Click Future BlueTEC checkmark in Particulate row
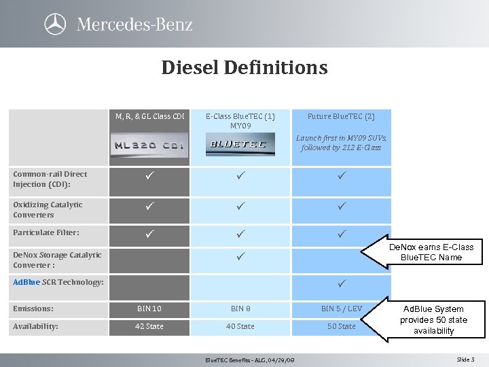 (x=342, y=234)
